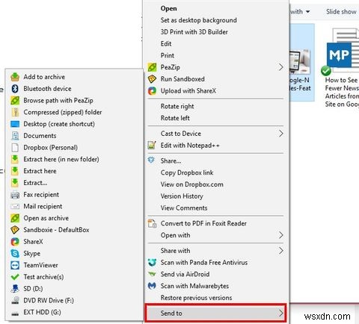
Task: Expand the Send to submenu arrow
Action: 281,314
